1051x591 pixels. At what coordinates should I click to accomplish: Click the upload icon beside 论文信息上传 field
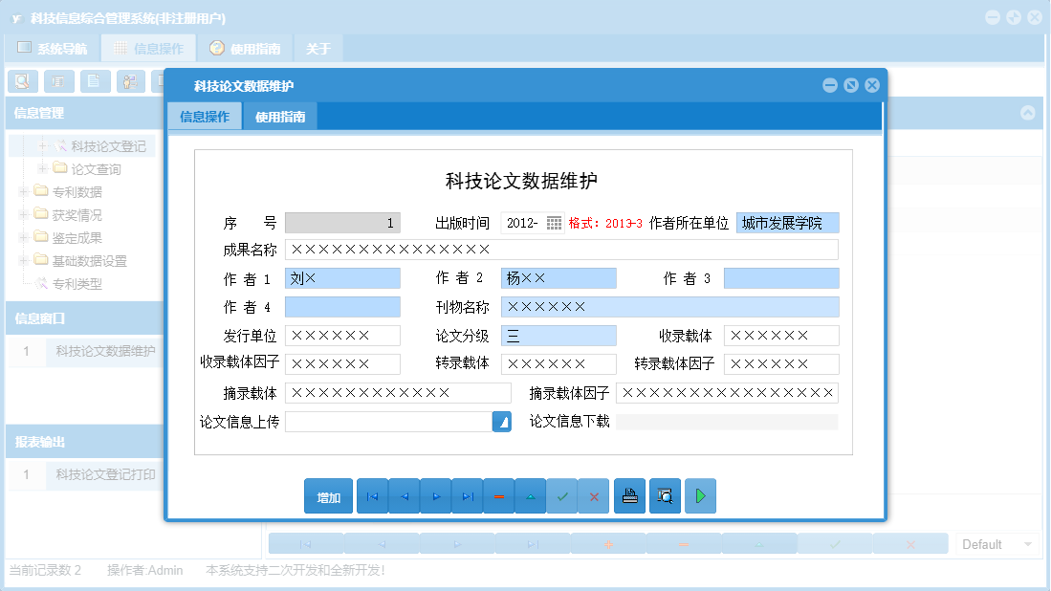pos(501,421)
